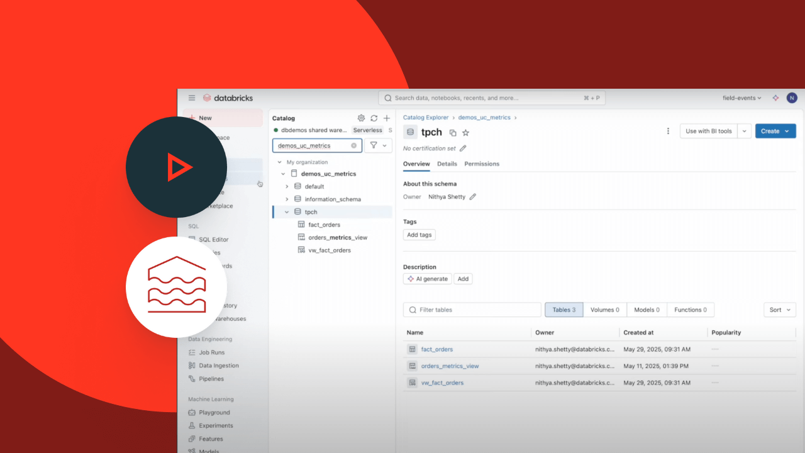Switch to the Details tab
The height and width of the screenshot is (453, 805).
click(x=447, y=164)
